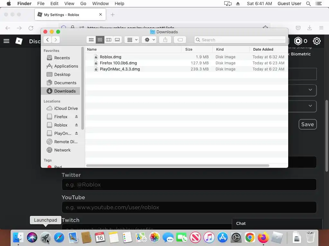
Task: Open Notes app in dock
Action: [x=113, y=238]
